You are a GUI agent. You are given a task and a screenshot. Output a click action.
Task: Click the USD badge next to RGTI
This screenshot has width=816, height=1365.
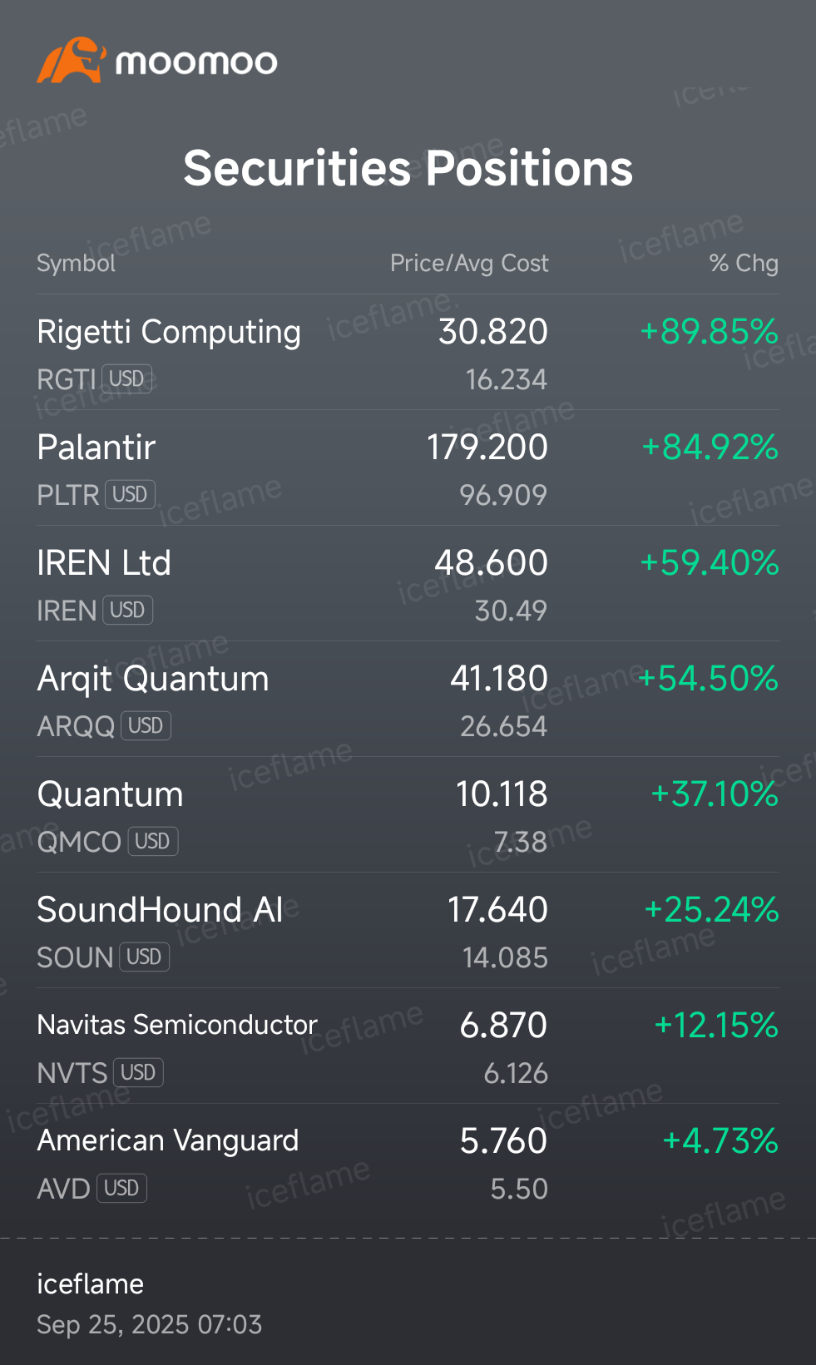point(127,379)
